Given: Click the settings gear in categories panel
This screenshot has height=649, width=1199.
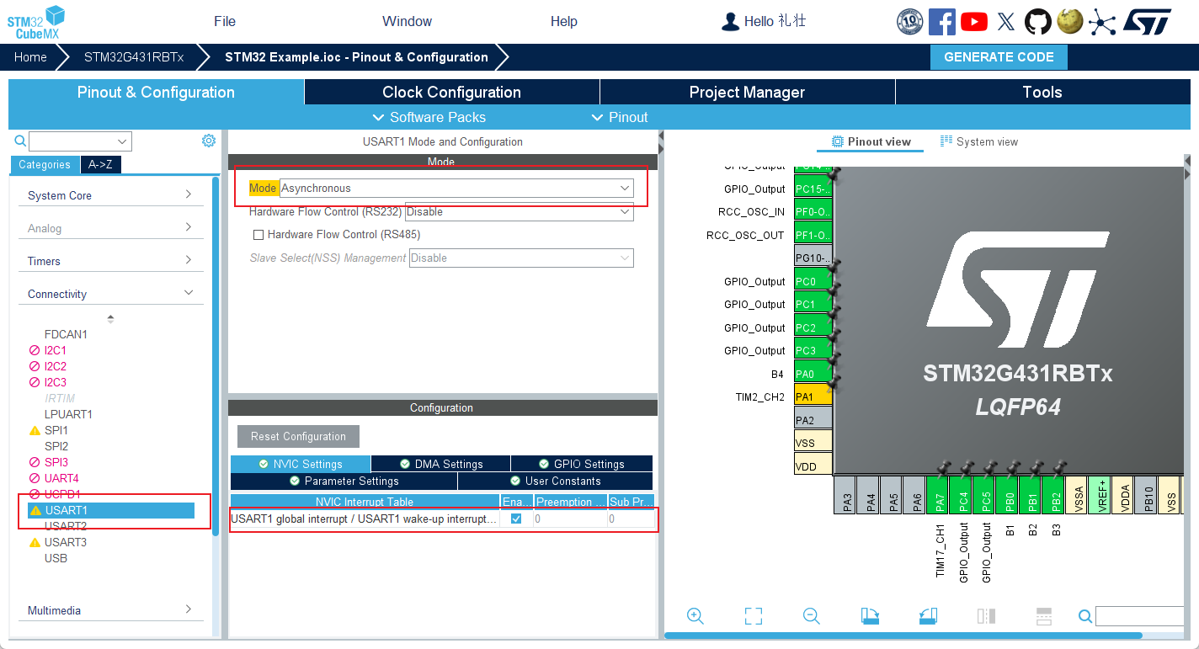Looking at the screenshot, I should [209, 141].
